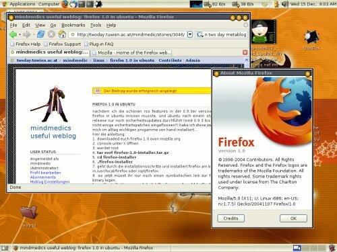The image size is (337, 252).
Task: Click the green Back arrow in Firefox
Action: [x=13, y=34]
